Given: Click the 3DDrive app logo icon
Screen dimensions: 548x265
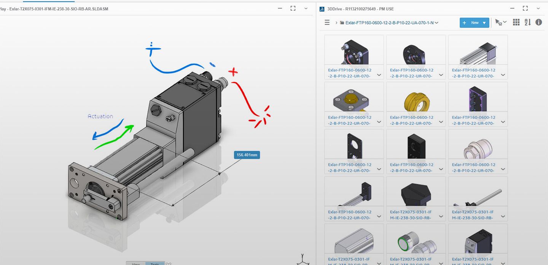Looking at the screenshot, I should click(x=322, y=9).
